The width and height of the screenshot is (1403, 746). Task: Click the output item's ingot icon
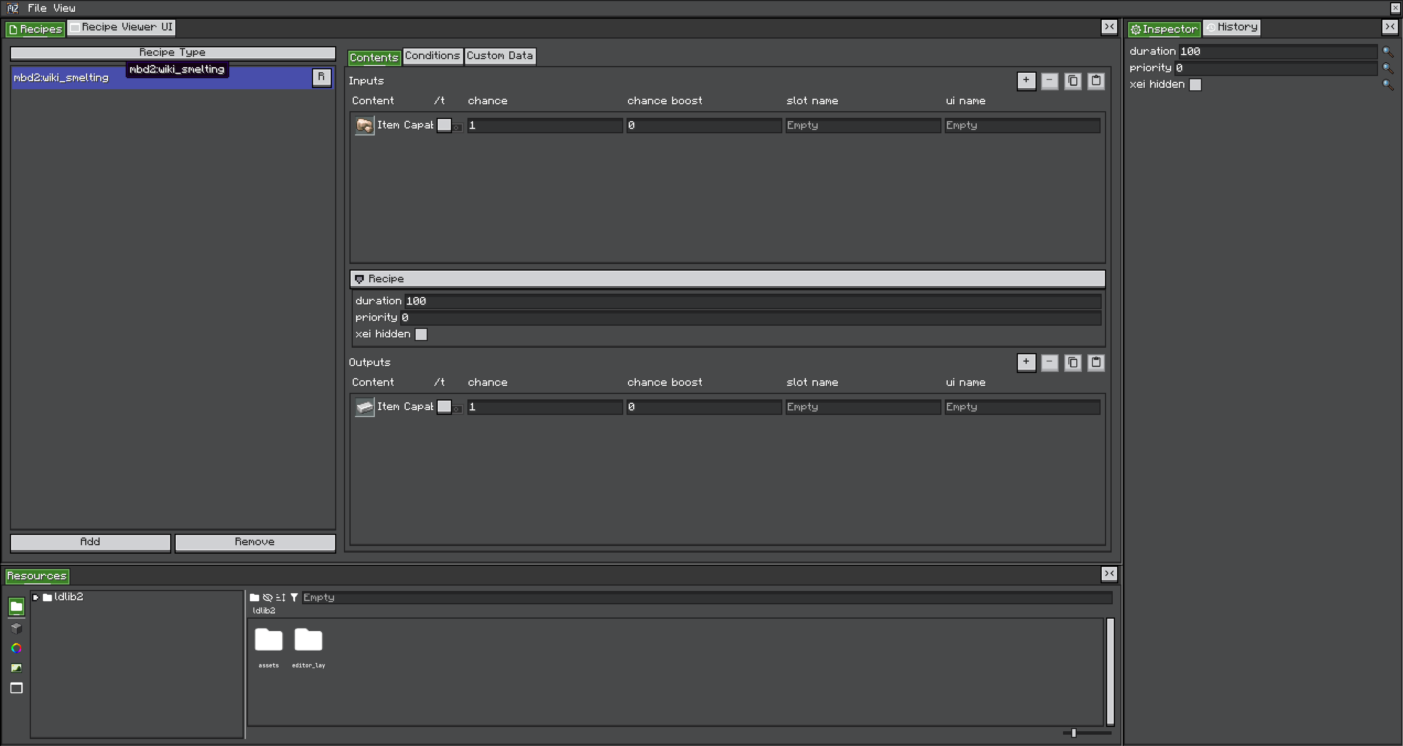[x=365, y=407]
